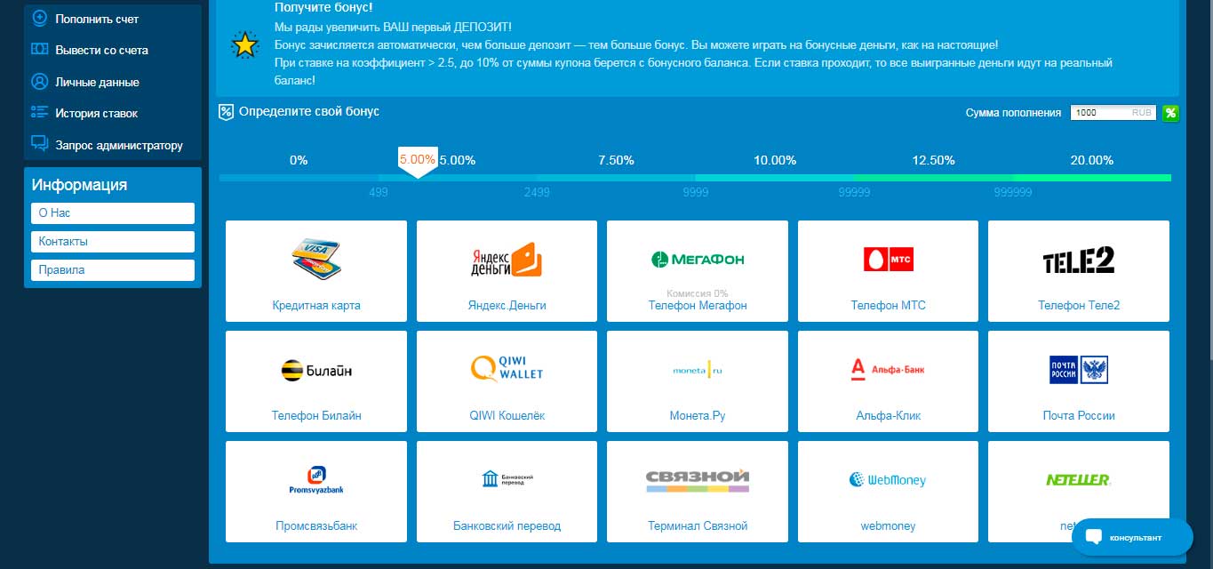This screenshot has height=569, width=1213.
Task: Click the Определите свой бонус heading text
Action: tap(309, 111)
